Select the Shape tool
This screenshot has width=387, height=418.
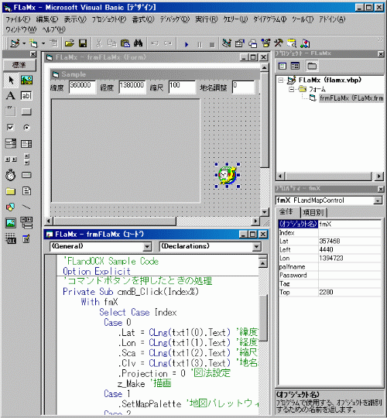pyautogui.click(x=11, y=207)
